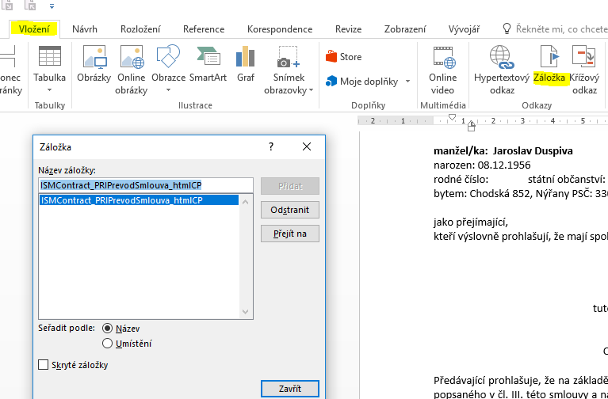Viewport: 608px width, 399px height.
Task: Click the Graf chart icon
Action: pos(246,58)
